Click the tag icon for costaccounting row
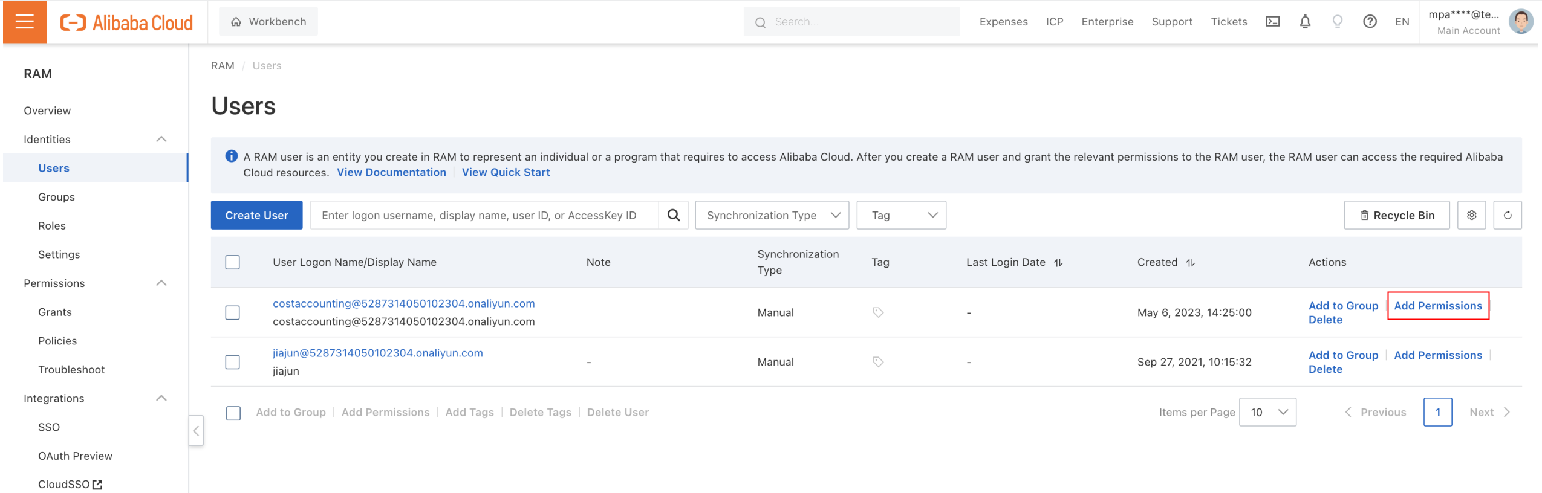The image size is (1542, 493). [x=878, y=312]
